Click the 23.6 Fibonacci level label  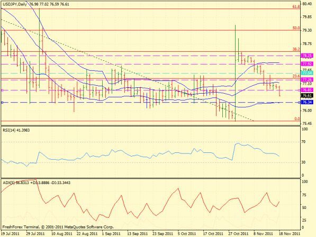[296, 76]
